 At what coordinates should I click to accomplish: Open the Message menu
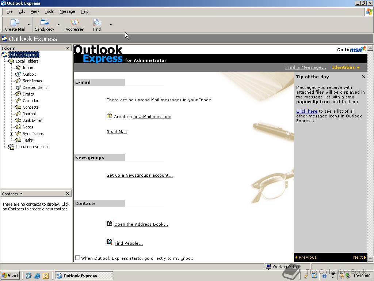67,11
